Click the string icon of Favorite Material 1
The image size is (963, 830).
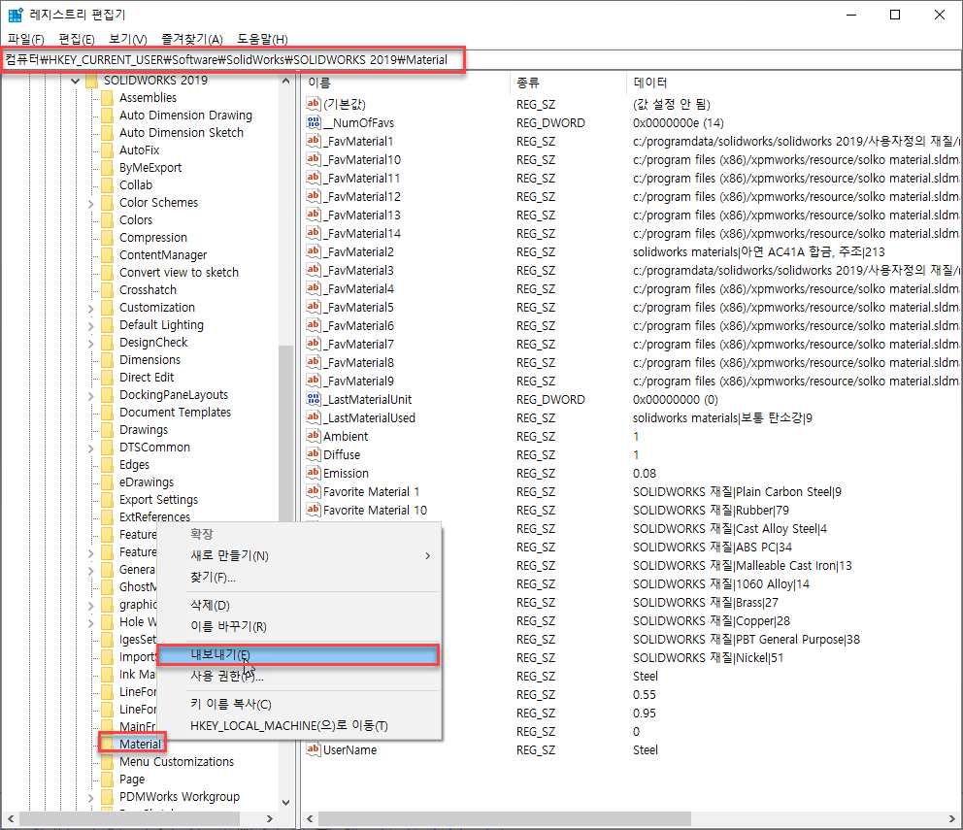tap(314, 491)
